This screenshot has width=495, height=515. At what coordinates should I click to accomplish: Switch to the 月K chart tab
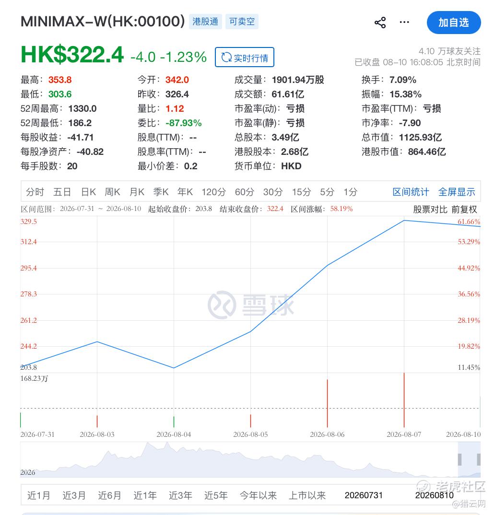coord(137,192)
